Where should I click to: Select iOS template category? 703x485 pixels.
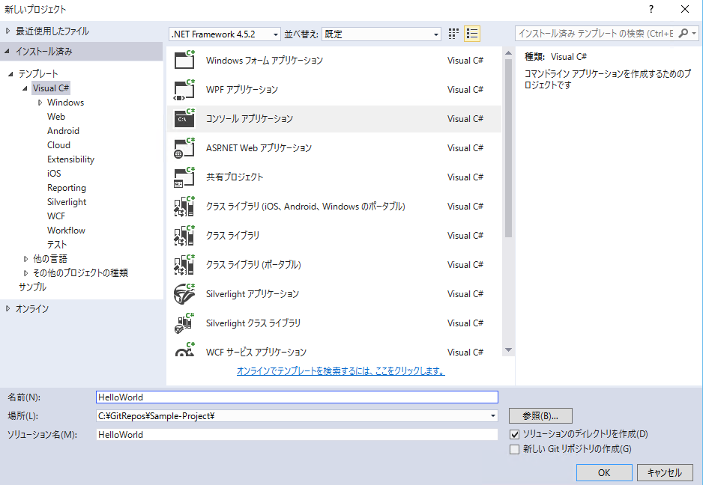coord(54,174)
